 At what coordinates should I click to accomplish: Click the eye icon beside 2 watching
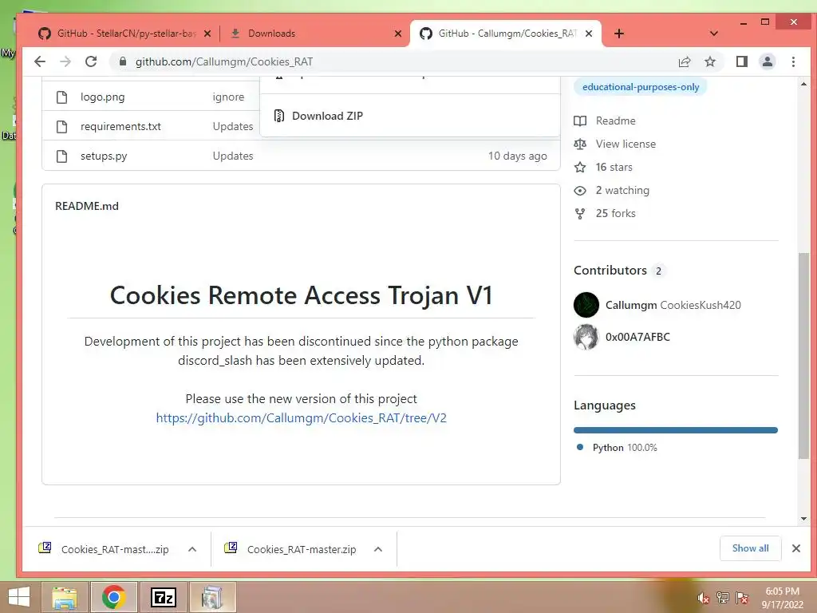pyautogui.click(x=580, y=191)
